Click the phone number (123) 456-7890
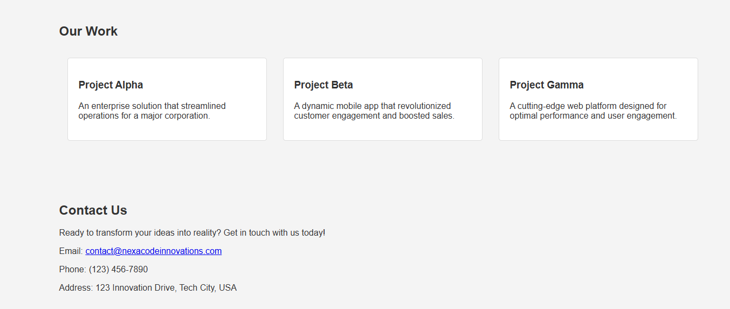This screenshot has height=309, width=730. 118,270
